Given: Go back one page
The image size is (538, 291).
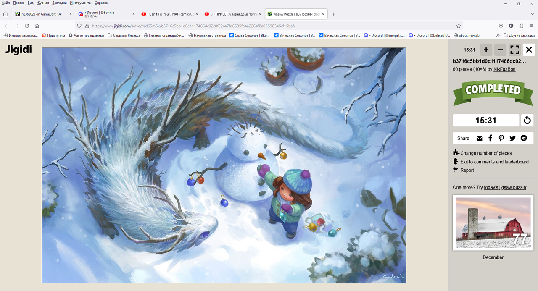Looking at the screenshot, I should [x=6, y=26].
